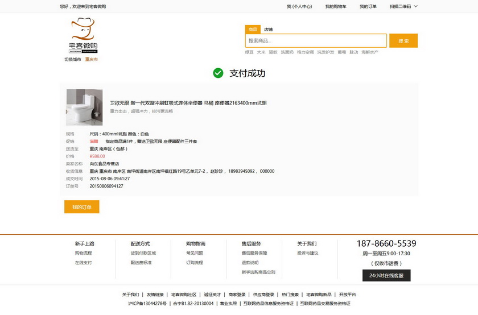Viewport: 478px width, 315px height.
Task: Go to 我的购物车 in top bar
Action: pyautogui.click(x=336, y=6)
